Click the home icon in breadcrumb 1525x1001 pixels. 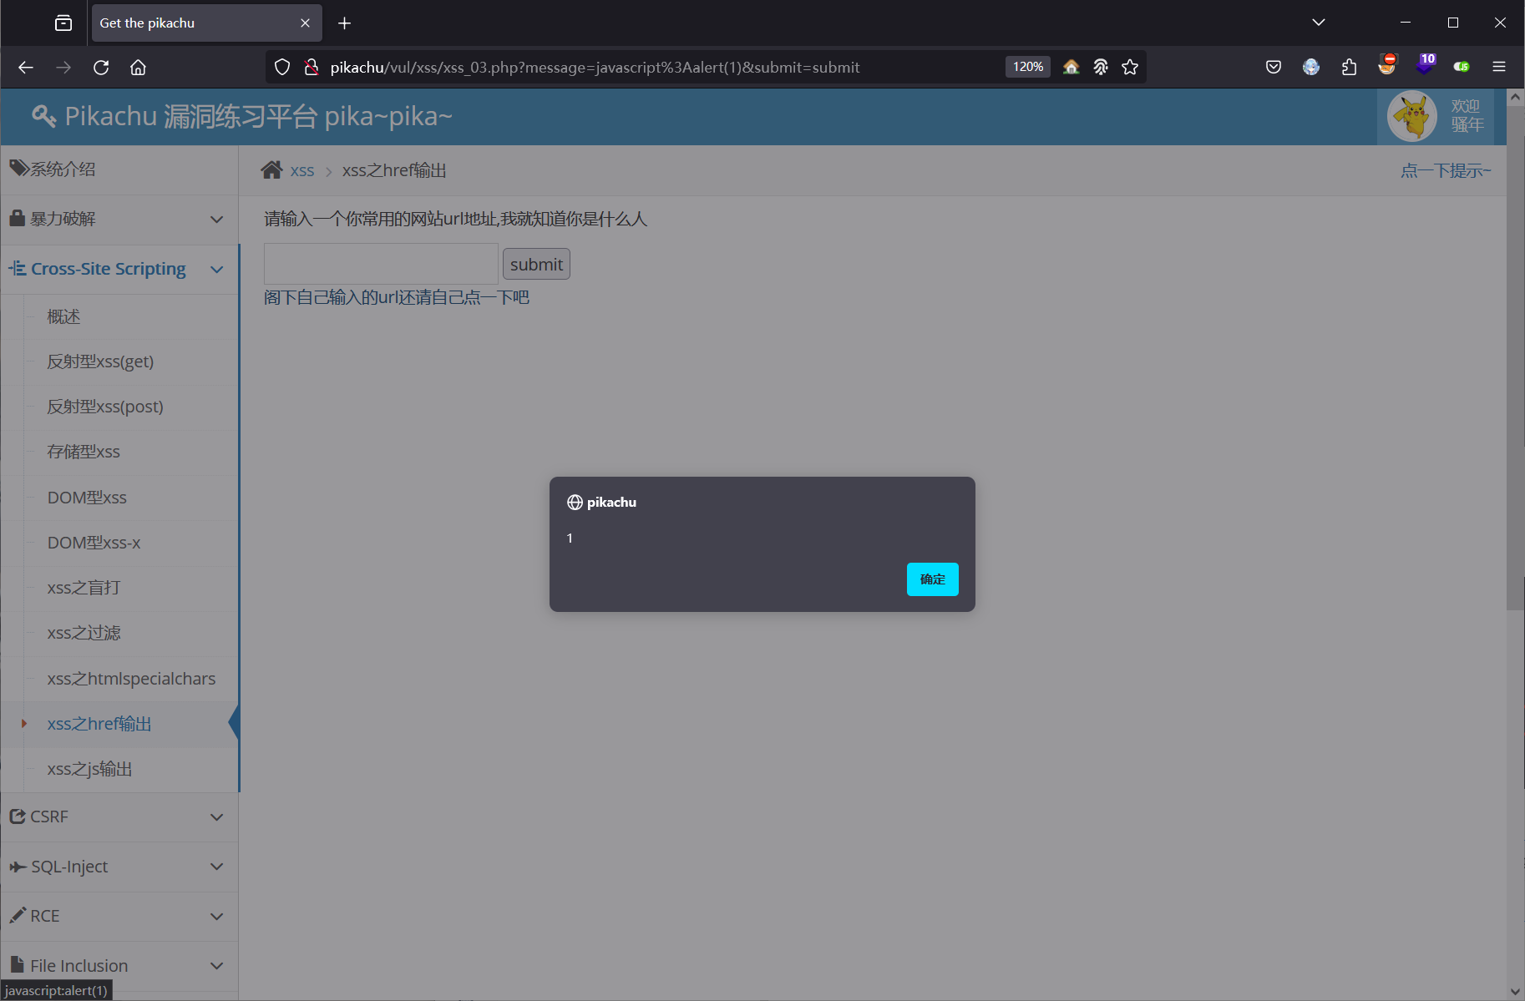[271, 170]
